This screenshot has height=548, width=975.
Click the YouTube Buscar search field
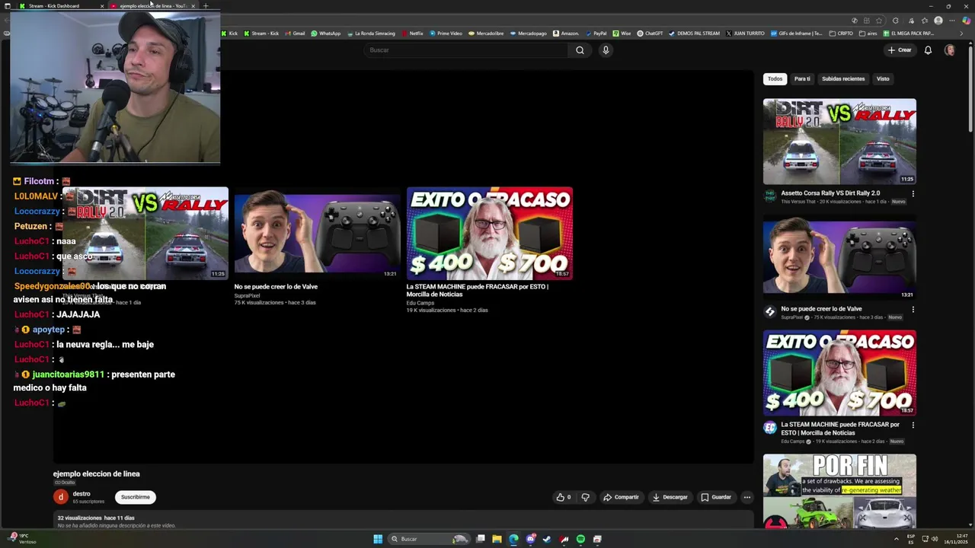pyautogui.click(x=465, y=50)
